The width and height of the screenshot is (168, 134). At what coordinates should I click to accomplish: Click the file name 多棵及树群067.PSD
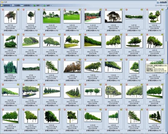(x=52, y=106)
